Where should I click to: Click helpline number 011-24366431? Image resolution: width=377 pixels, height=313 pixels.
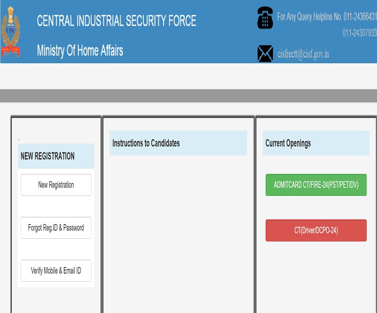pos(359,17)
